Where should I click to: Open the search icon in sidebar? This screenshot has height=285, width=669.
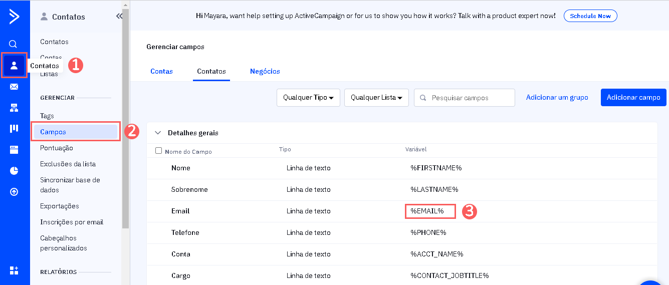(14, 44)
